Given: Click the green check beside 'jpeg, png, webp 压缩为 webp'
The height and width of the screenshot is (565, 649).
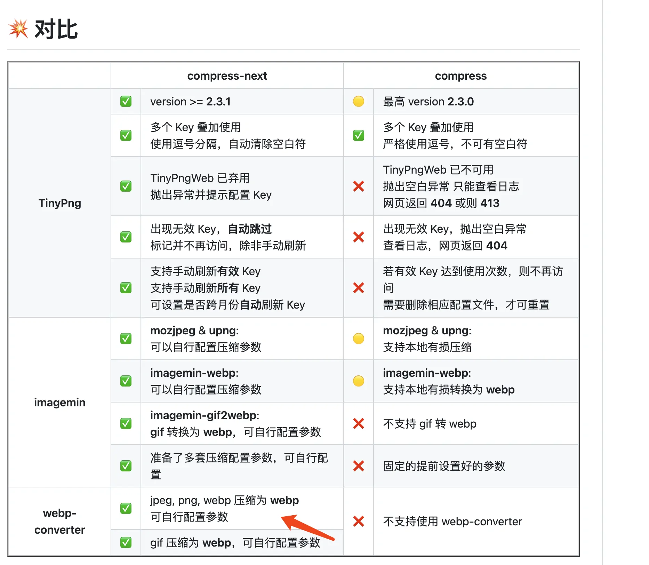Looking at the screenshot, I should 126,508.
